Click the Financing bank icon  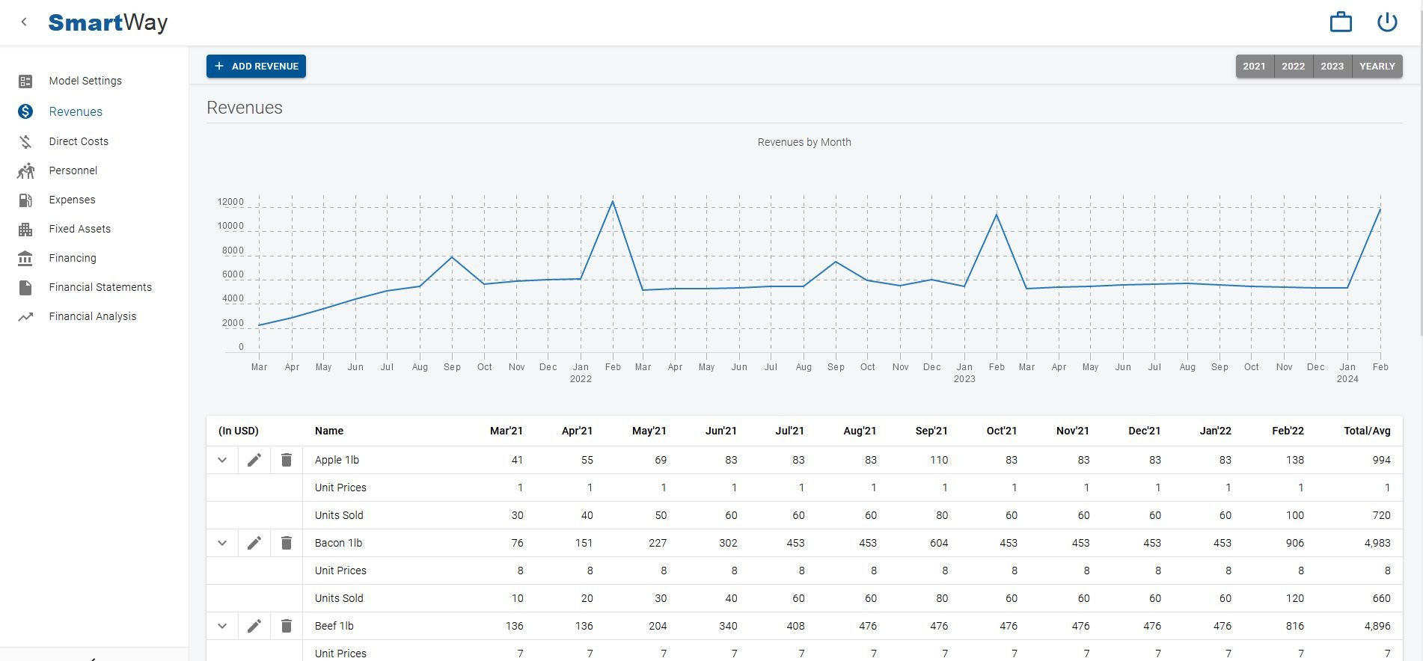(x=25, y=258)
